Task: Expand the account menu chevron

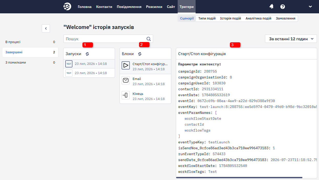Action: point(310,7)
